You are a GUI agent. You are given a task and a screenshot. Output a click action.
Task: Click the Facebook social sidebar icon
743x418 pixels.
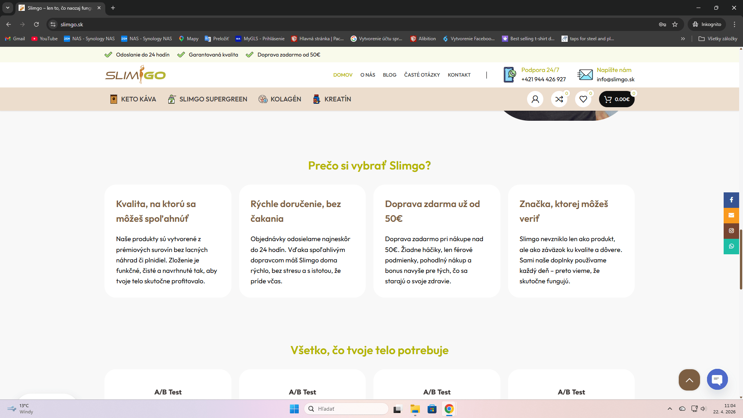731,200
